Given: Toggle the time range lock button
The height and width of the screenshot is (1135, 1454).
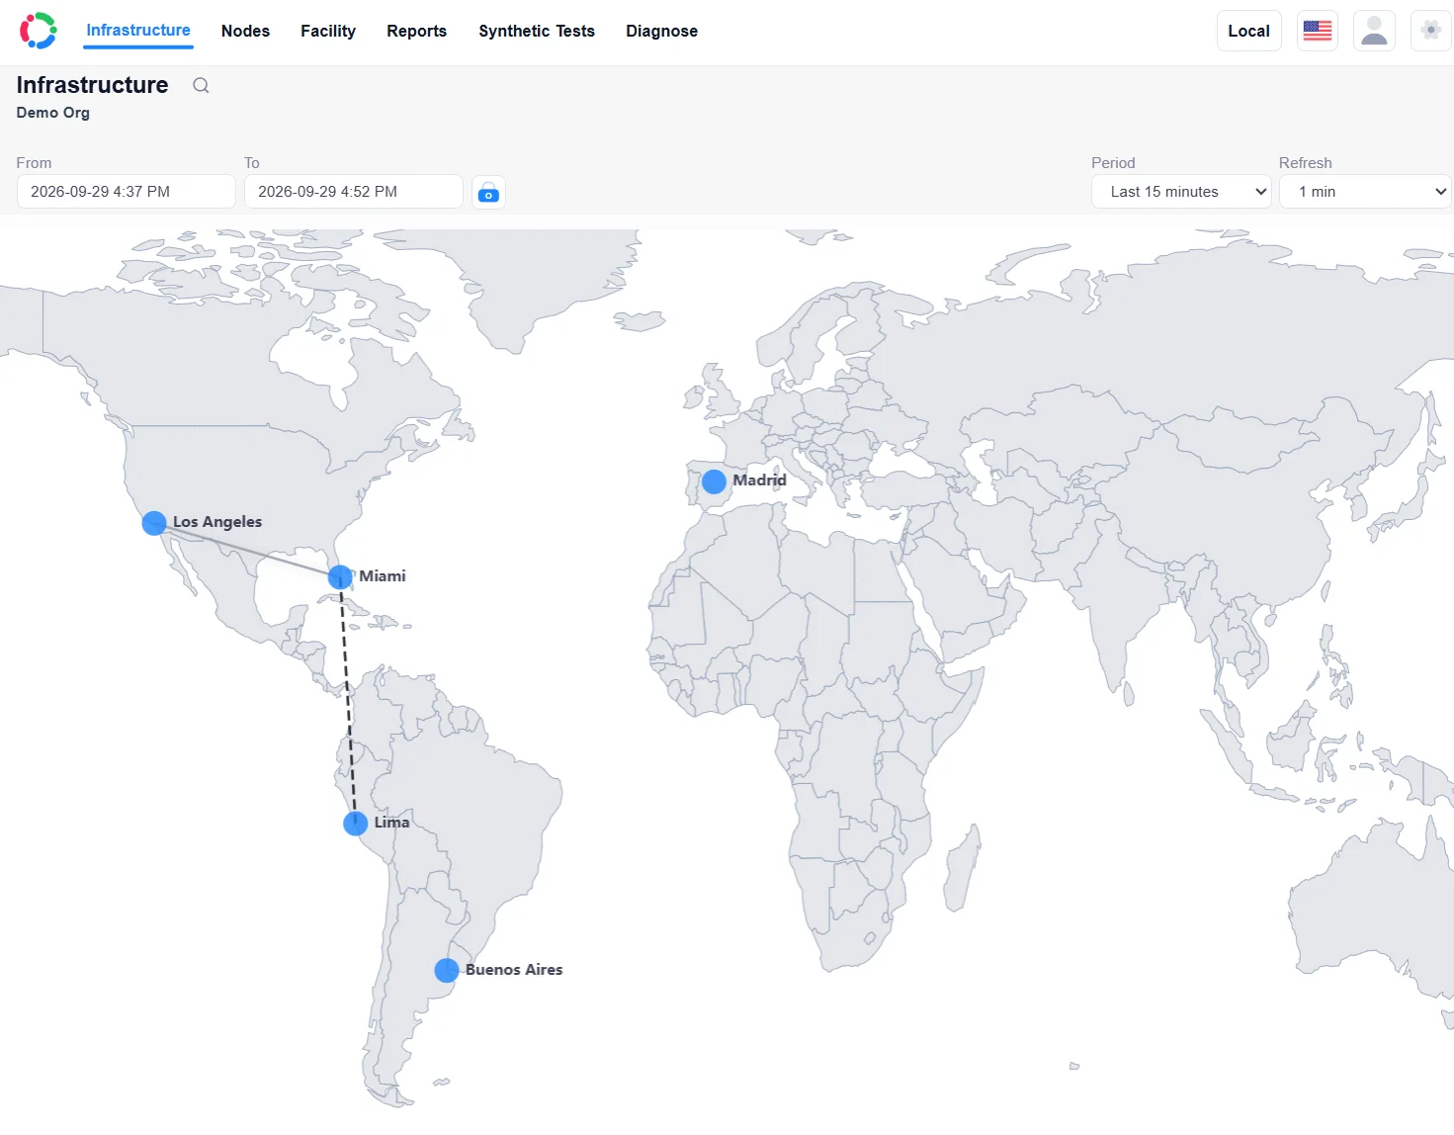Looking at the screenshot, I should coord(488,192).
